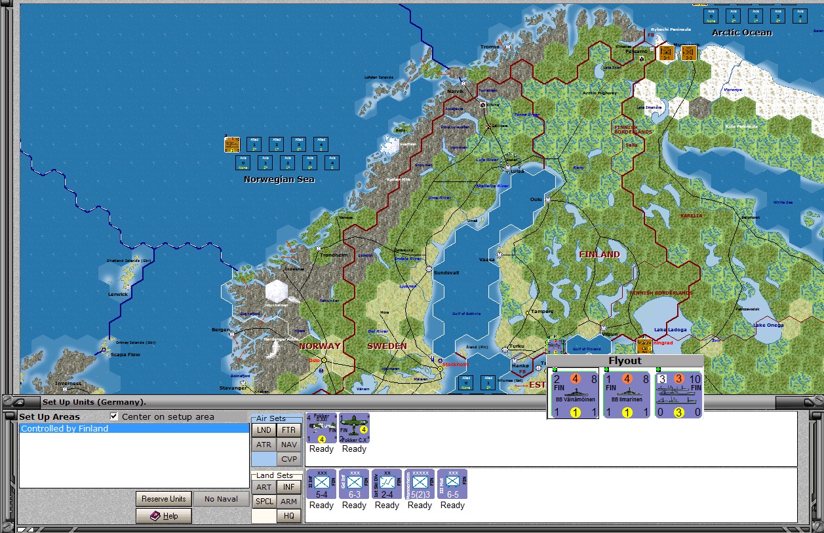The height and width of the screenshot is (533, 824).
Task: Click the Norwegian Sea label
Action: coord(279,179)
